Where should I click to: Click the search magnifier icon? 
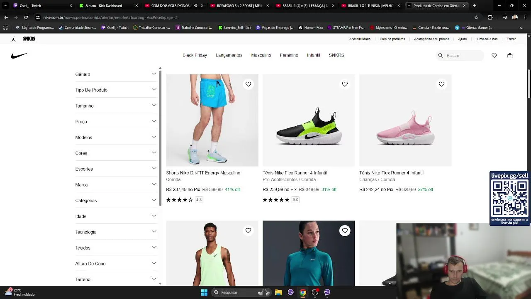[x=441, y=55]
